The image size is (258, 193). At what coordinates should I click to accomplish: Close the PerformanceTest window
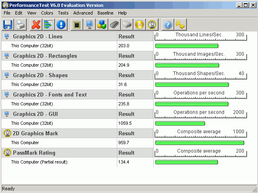[253, 5]
